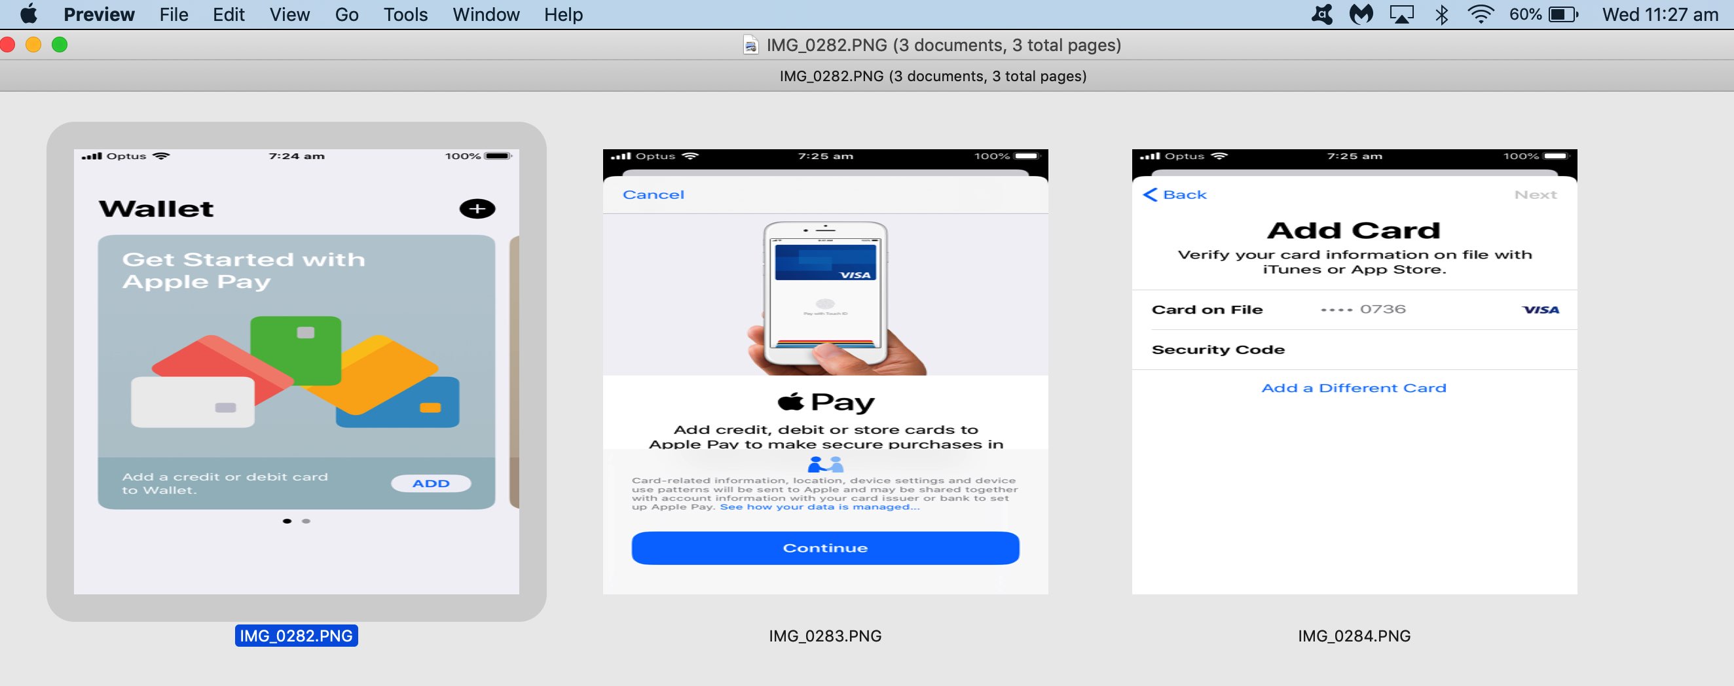Click the Wallet heading text
Screen dimensions: 1734x686
point(155,209)
